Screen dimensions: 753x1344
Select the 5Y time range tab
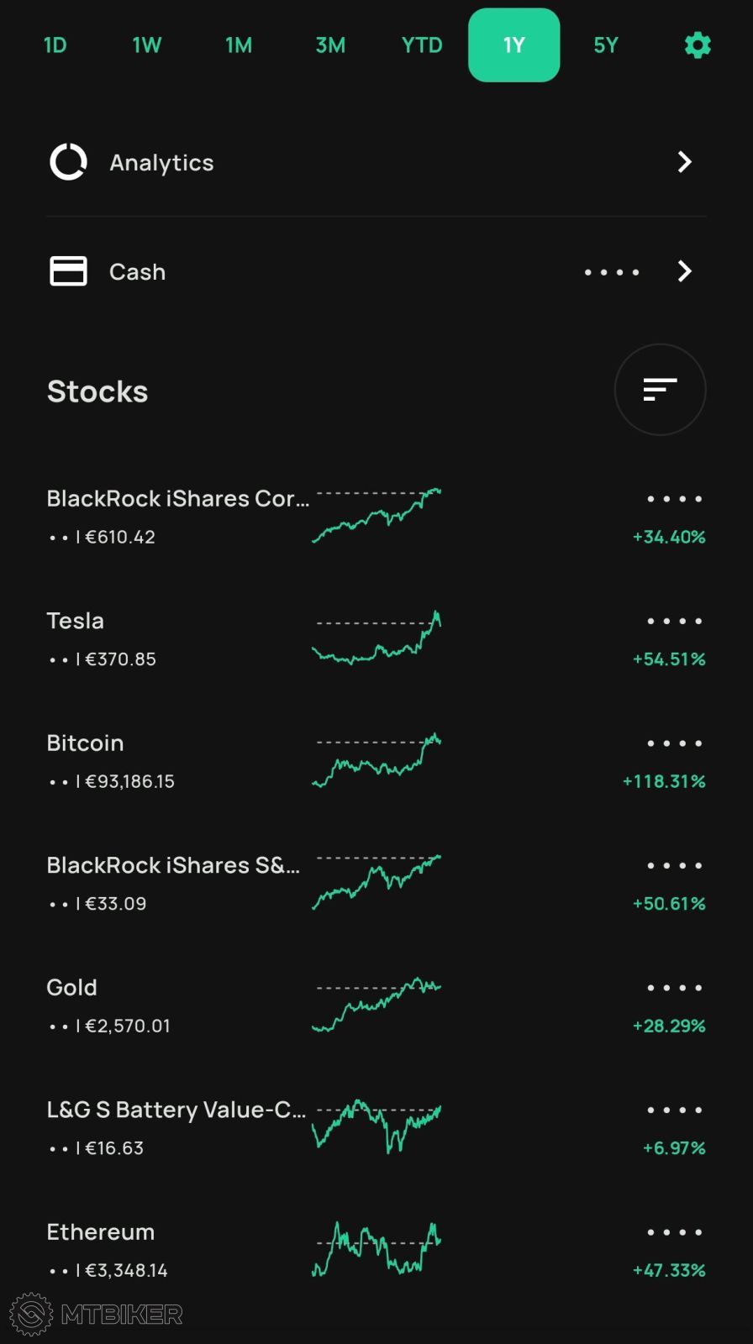(605, 45)
